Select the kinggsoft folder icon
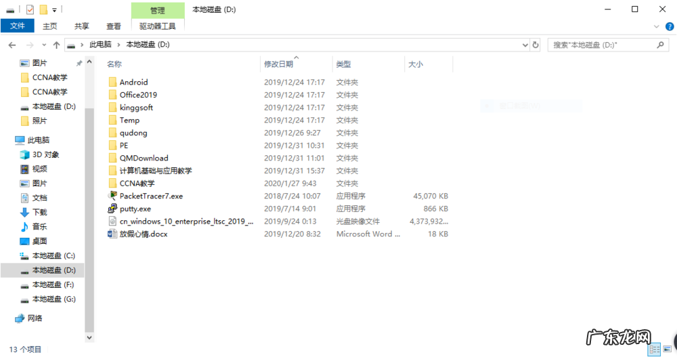Screen dimensions: 677x357 point(112,107)
